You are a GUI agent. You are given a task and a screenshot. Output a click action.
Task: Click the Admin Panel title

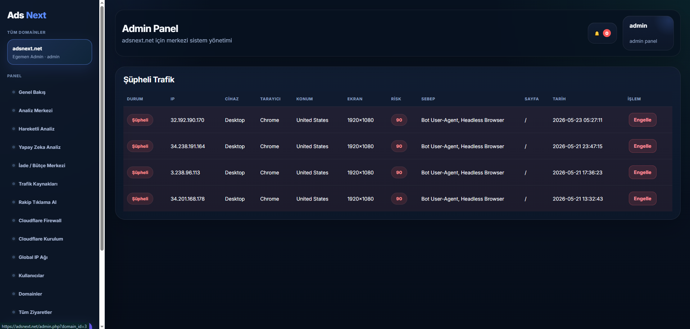coord(150,28)
